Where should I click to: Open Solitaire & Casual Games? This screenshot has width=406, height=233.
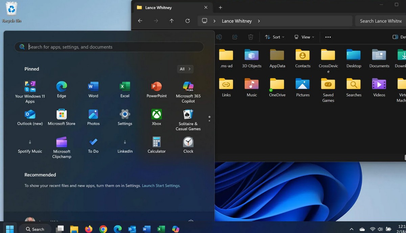[188, 120]
